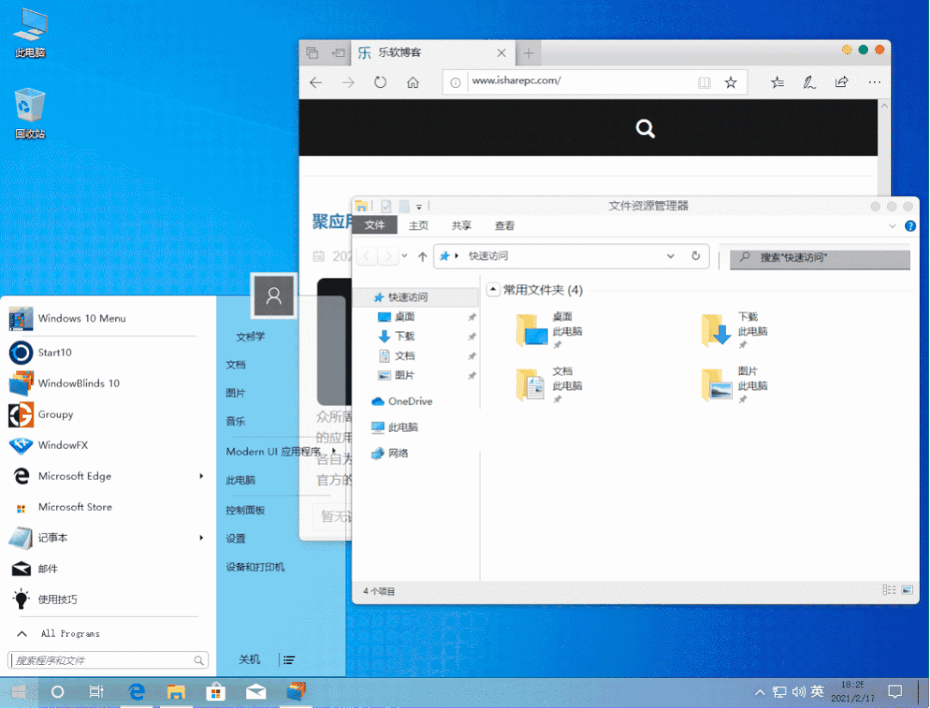Open browser settings and more menu
Screen dimensions: 930x708
pyautogui.click(x=874, y=83)
